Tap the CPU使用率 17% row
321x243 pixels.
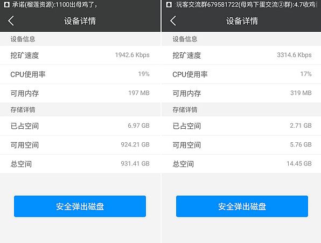tap(241, 74)
